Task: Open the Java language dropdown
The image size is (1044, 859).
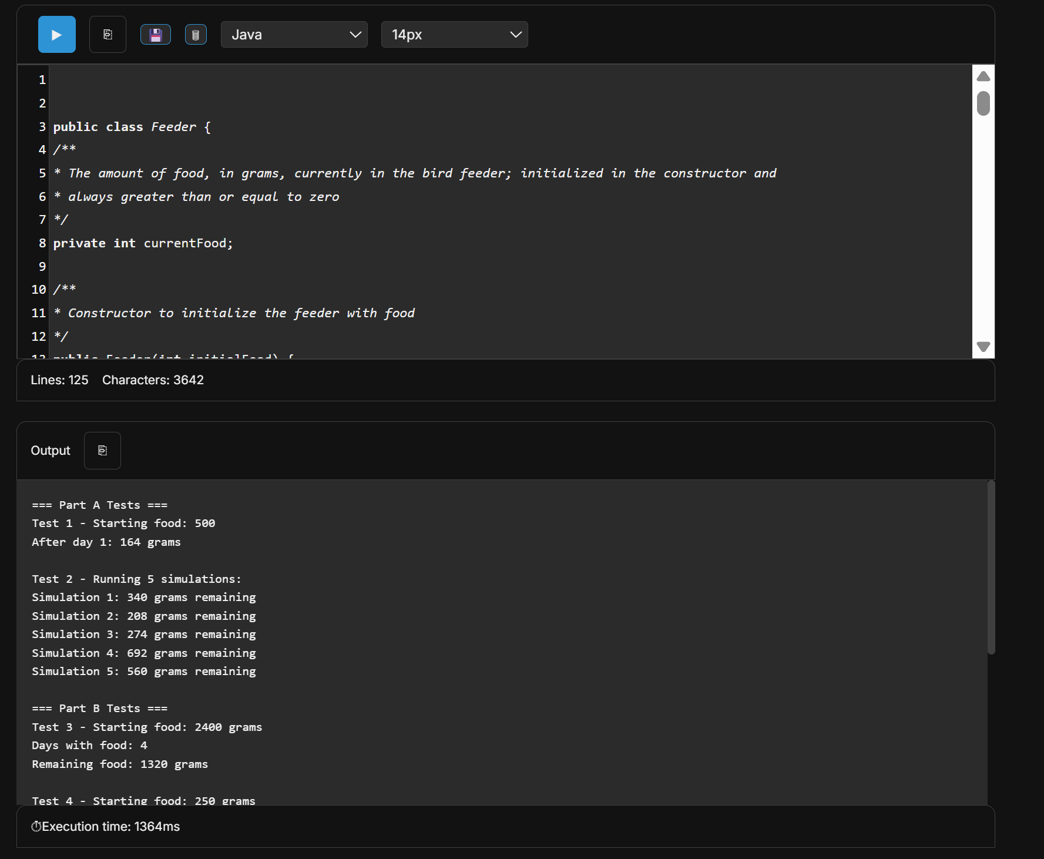Action: (x=294, y=35)
